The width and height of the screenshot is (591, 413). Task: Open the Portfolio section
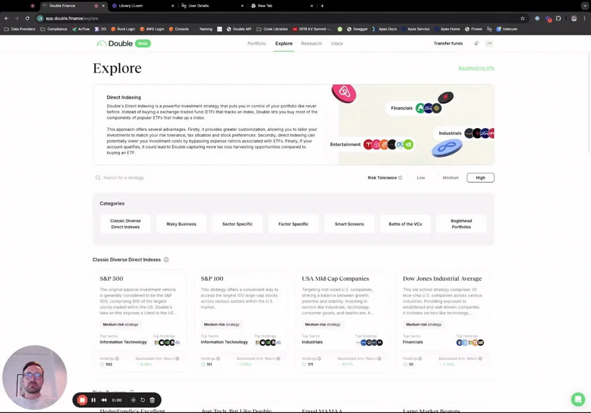pyautogui.click(x=256, y=43)
